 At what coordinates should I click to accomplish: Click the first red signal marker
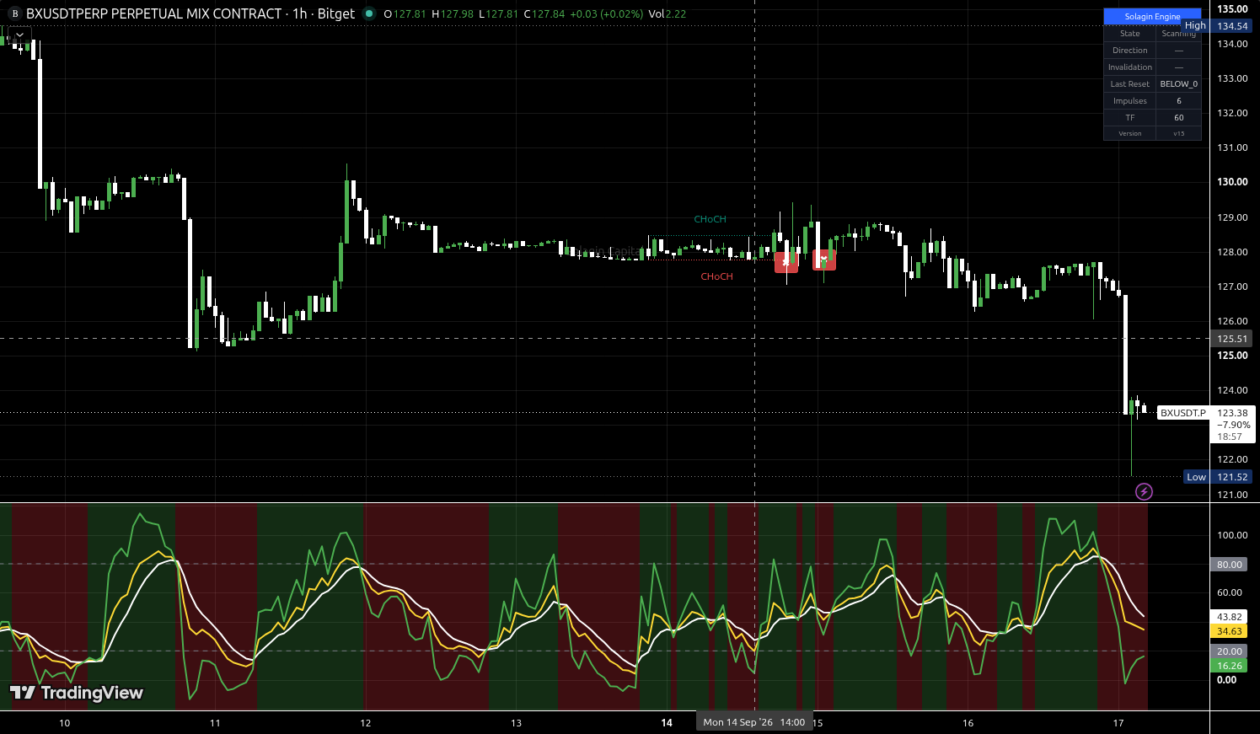(x=786, y=262)
